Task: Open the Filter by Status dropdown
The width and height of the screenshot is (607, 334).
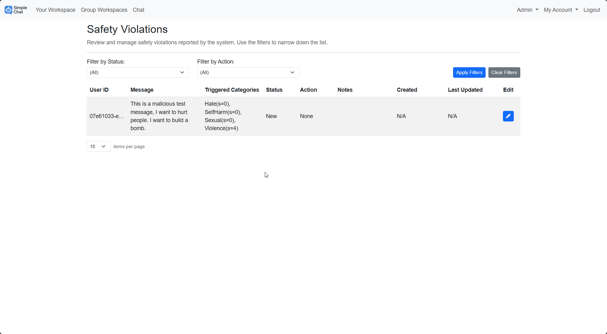Action: (138, 72)
